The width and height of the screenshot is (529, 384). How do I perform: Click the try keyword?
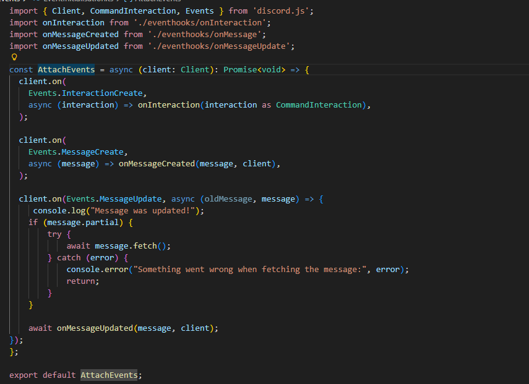54,234
